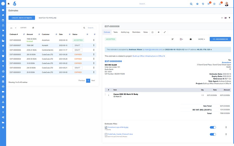Click pagination page 1 button
The image size is (234, 146).
click(88, 81)
